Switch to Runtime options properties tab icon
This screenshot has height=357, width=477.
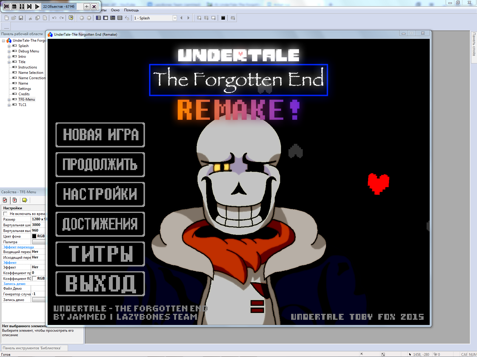[x=15, y=200]
